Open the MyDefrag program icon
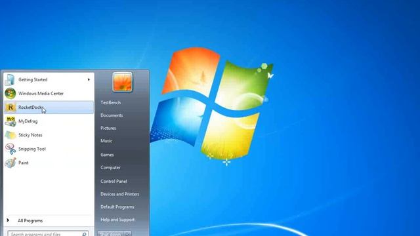 [x=10, y=121]
